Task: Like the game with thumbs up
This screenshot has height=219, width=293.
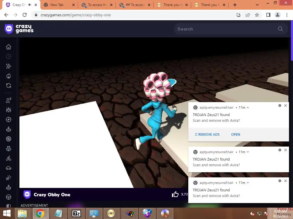Action: tap(175, 194)
